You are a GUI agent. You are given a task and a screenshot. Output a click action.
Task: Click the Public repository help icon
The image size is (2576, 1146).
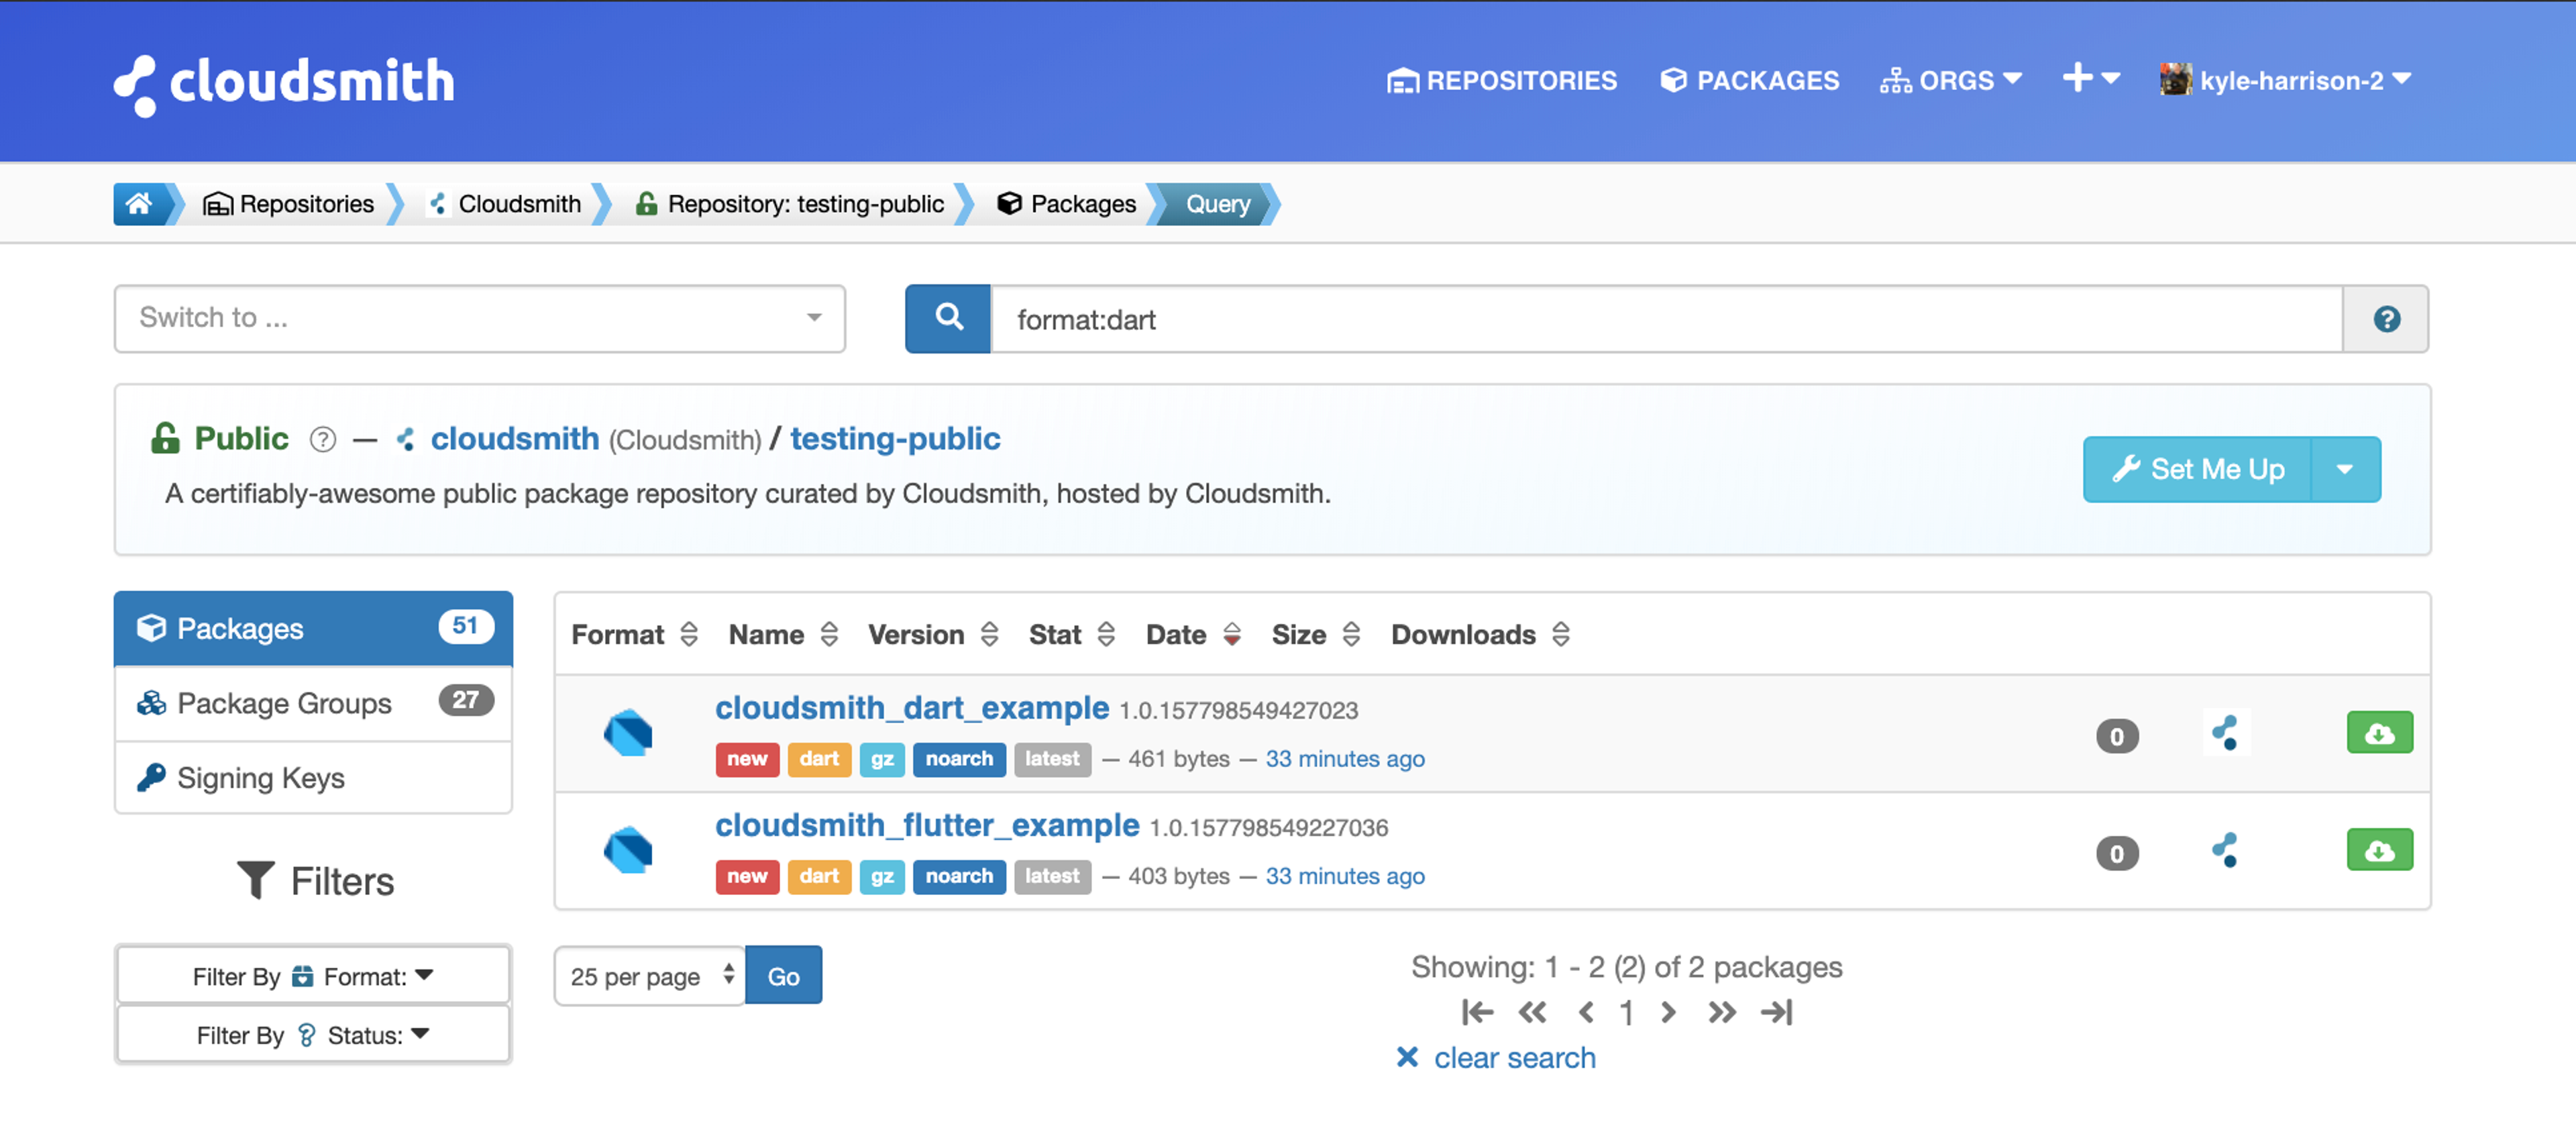pyautogui.click(x=322, y=440)
